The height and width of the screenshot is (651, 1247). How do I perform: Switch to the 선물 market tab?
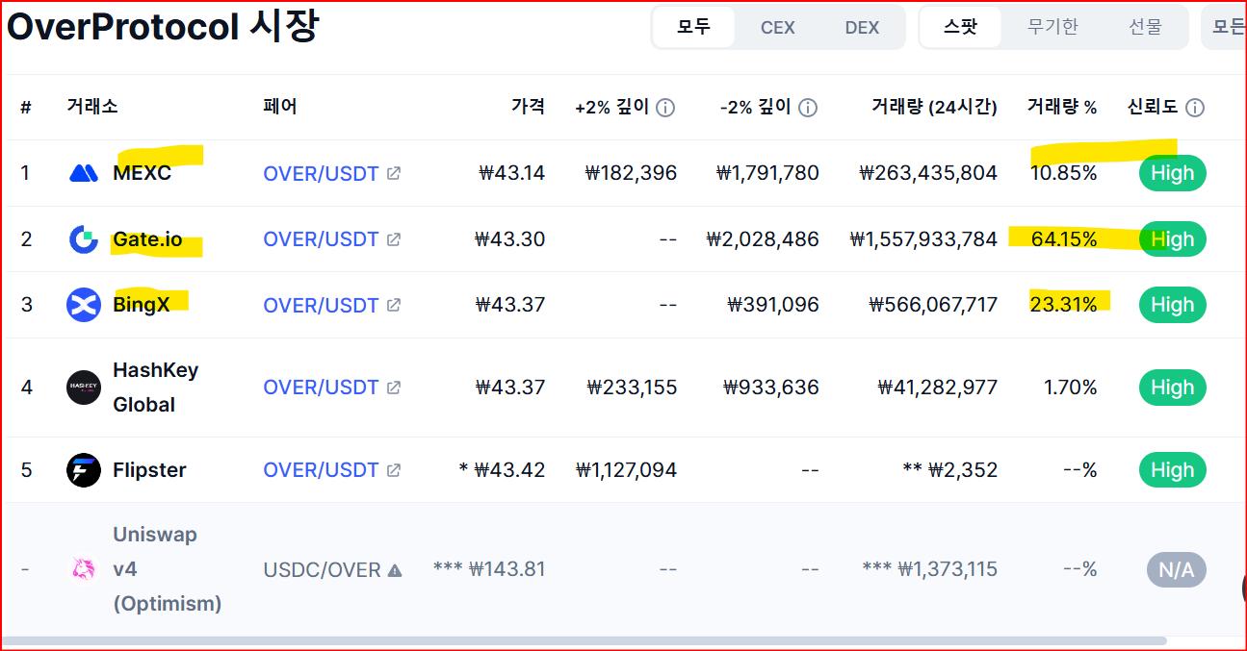pyautogui.click(x=1145, y=27)
